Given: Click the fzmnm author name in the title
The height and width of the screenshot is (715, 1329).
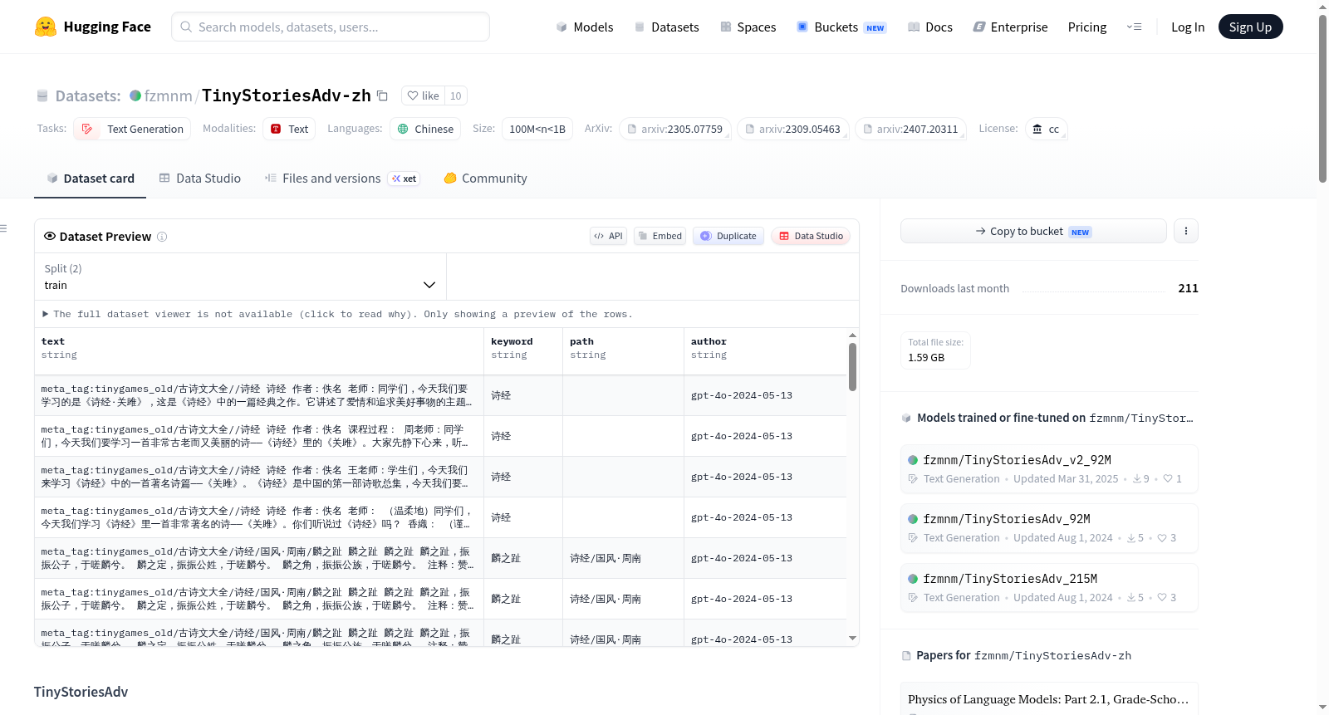Looking at the screenshot, I should coord(169,95).
